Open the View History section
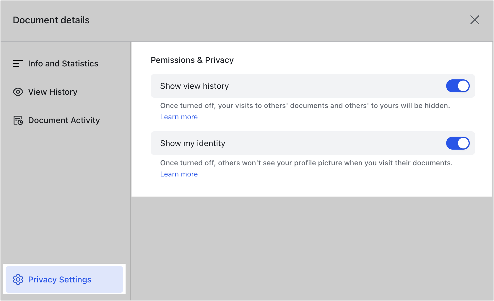494x301 pixels. 52,92
